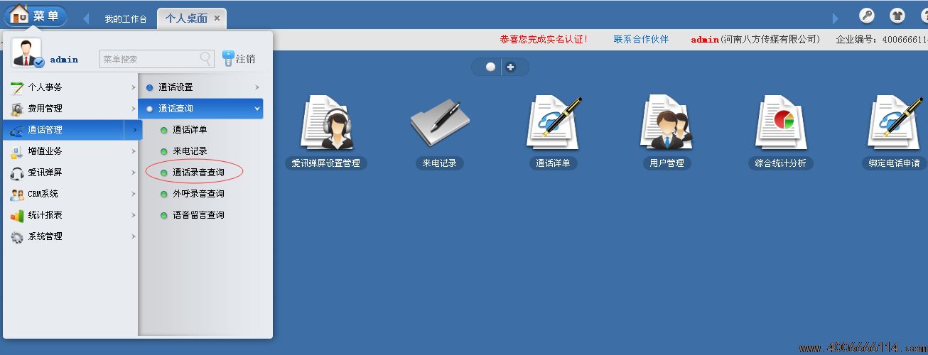Image resolution: width=928 pixels, height=355 pixels.
Task: Switch to the 我的工作台 tab
Action: pyautogui.click(x=125, y=19)
